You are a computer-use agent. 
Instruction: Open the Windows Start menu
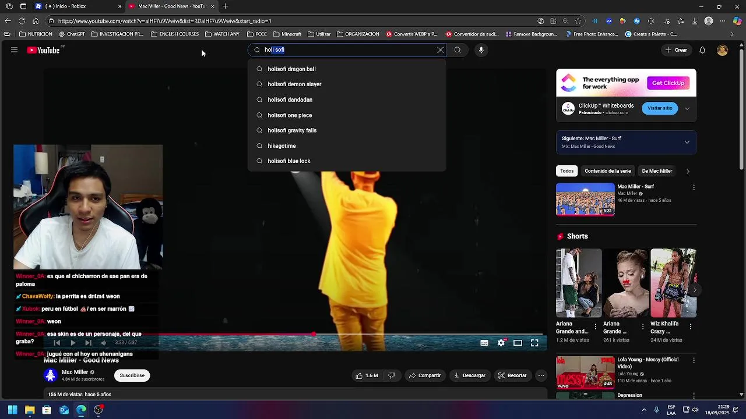[12, 410]
